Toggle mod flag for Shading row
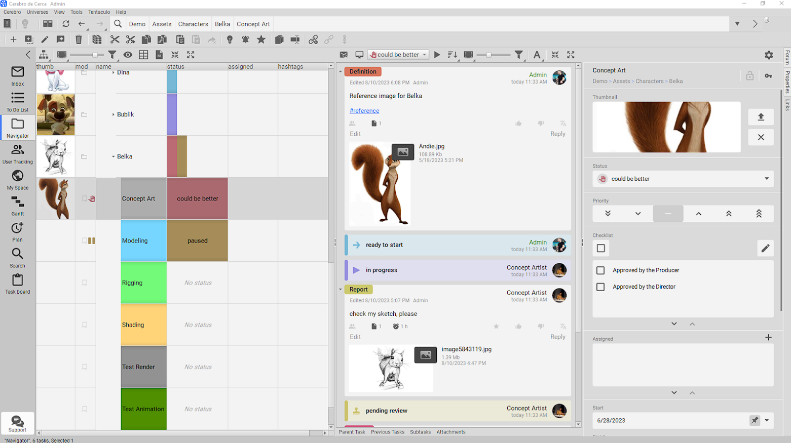Image resolution: width=791 pixels, height=443 pixels. click(85, 325)
